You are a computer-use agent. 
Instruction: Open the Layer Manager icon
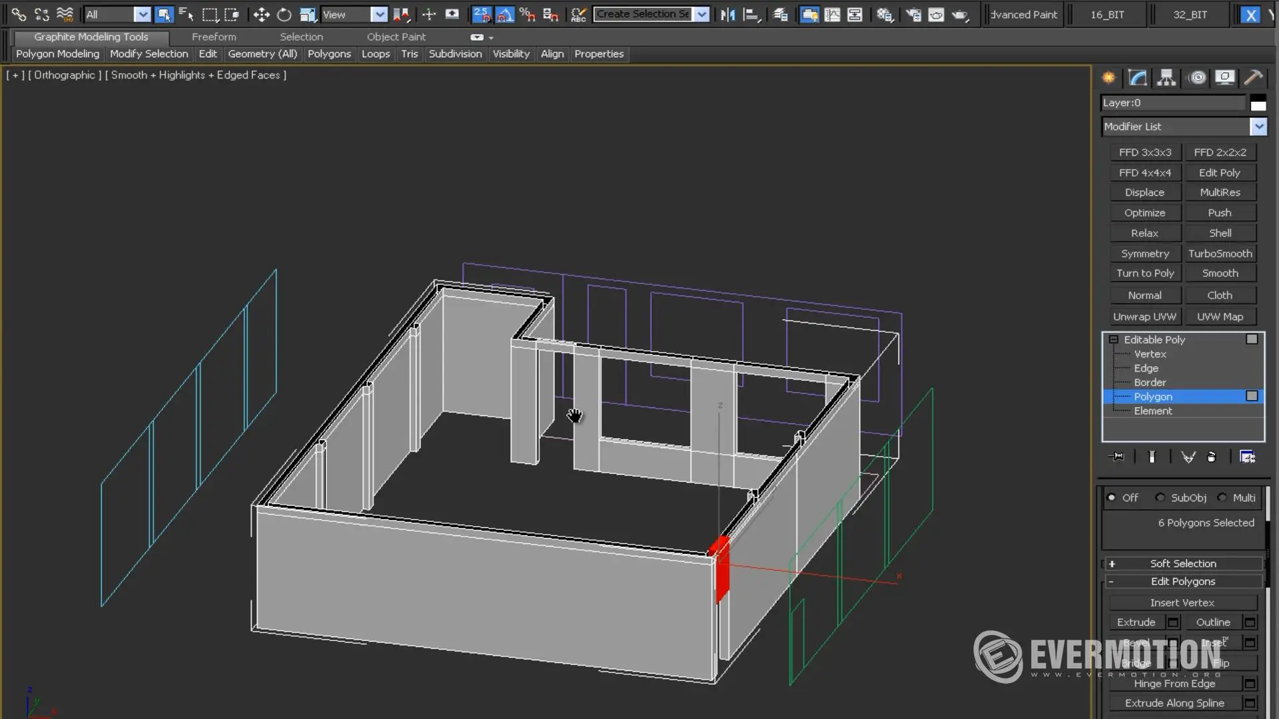pyautogui.click(x=780, y=14)
